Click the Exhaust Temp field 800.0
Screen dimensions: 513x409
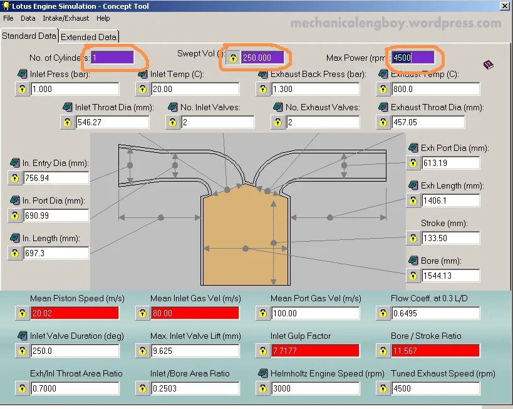coord(436,89)
